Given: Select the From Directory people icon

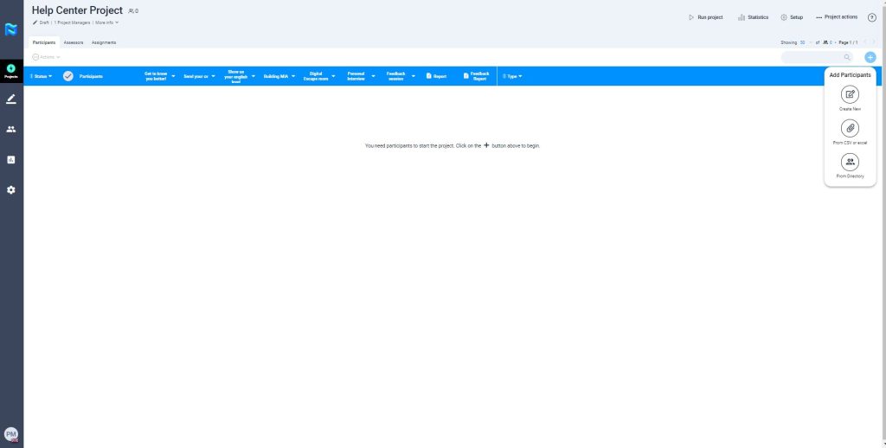Looking at the screenshot, I should (850, 162).
